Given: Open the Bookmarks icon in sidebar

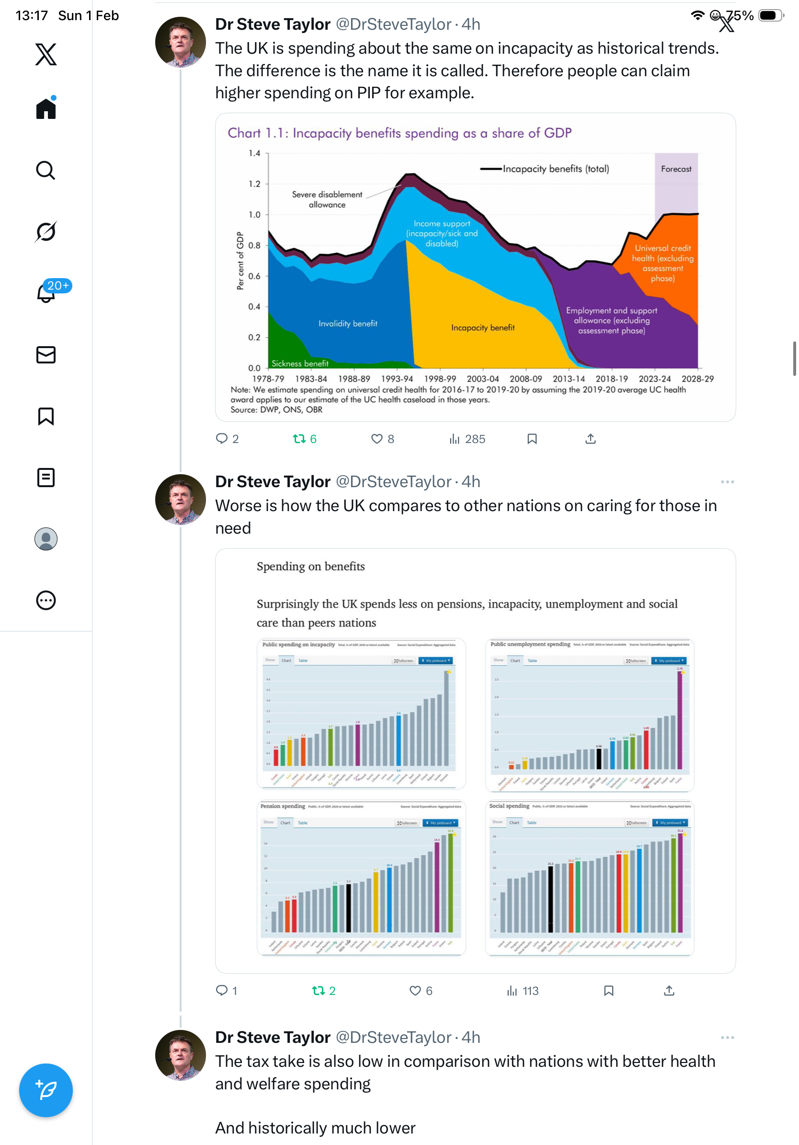Looking at the screenshot, I should click(x=46, y=416).
